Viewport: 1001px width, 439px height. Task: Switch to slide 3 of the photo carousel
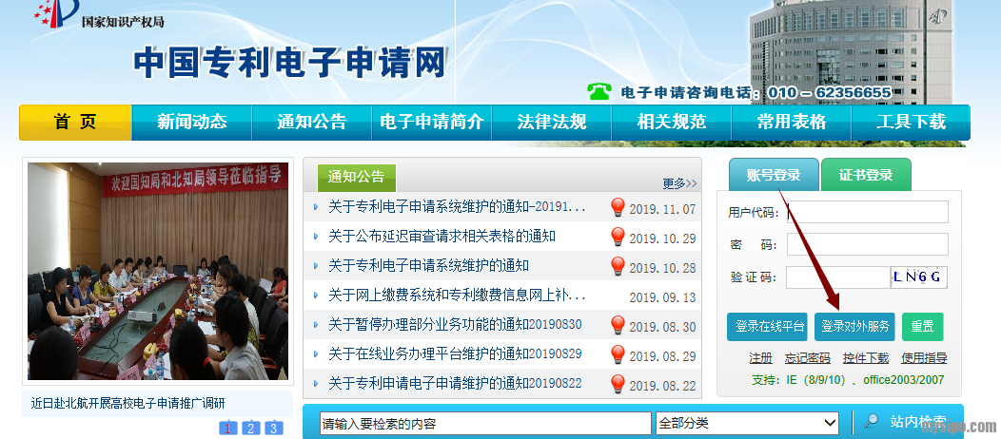tap(273, 428)
